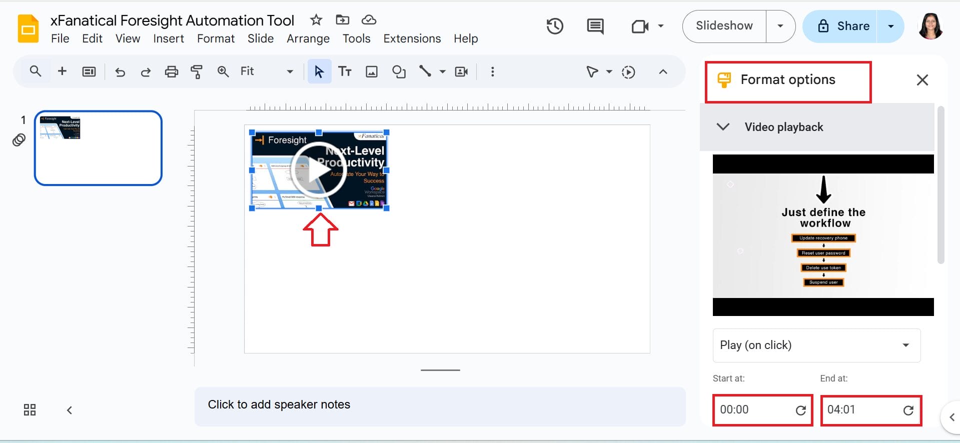Select the Text box tool

(x=345, y=71)
